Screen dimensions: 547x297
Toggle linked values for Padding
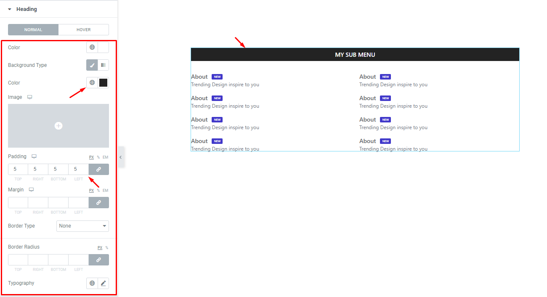(98, 169)
